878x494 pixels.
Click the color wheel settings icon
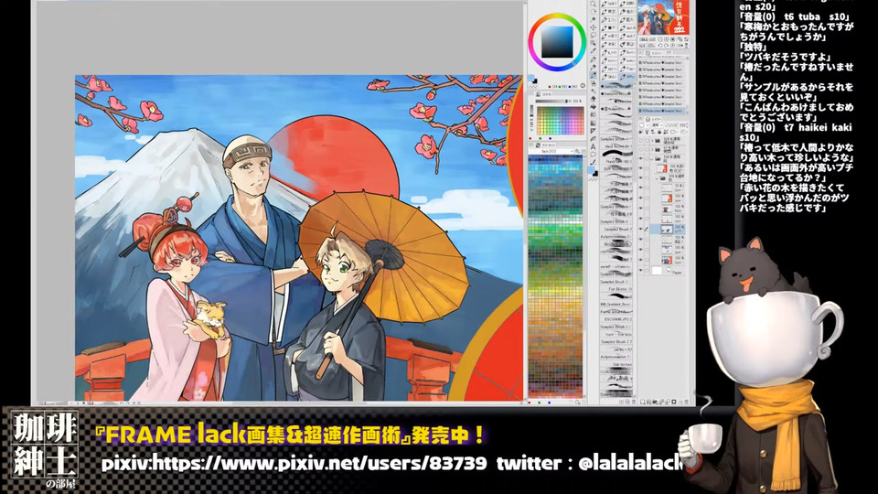point(583,86)
